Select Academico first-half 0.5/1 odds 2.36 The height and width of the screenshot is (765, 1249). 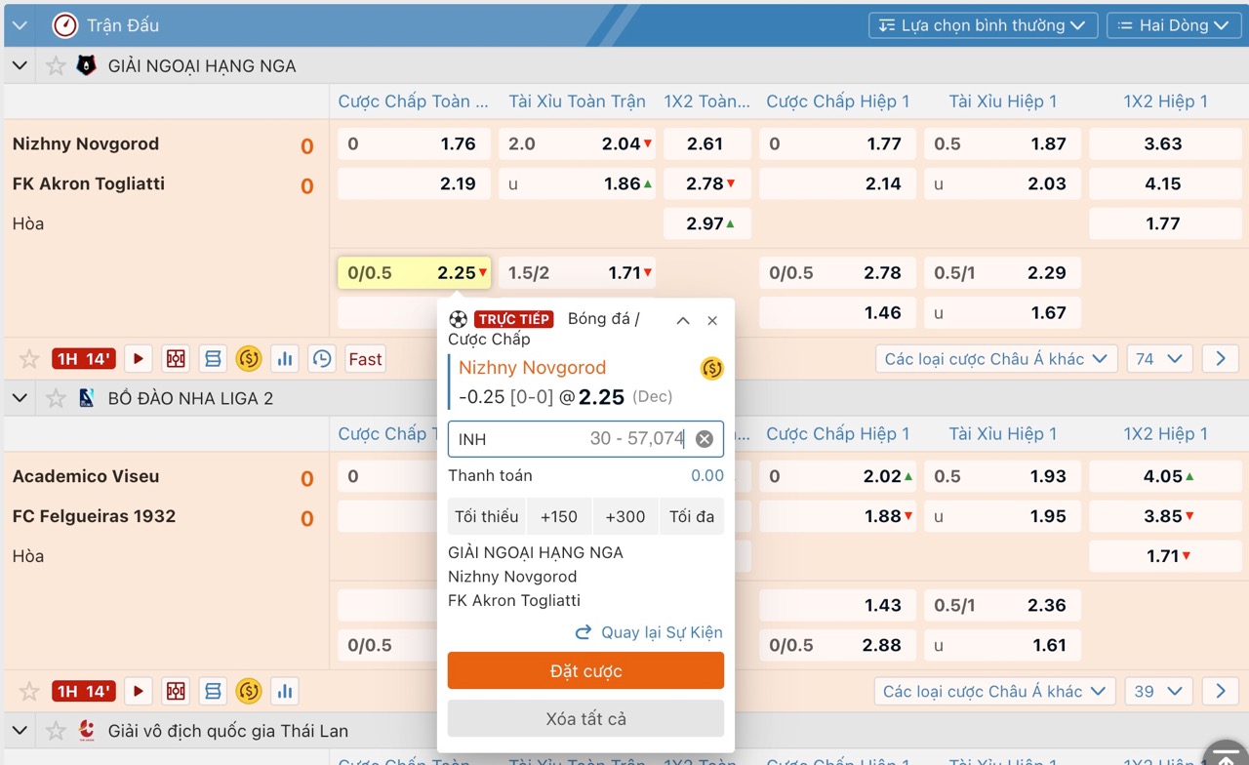(x=1002, y=605)
